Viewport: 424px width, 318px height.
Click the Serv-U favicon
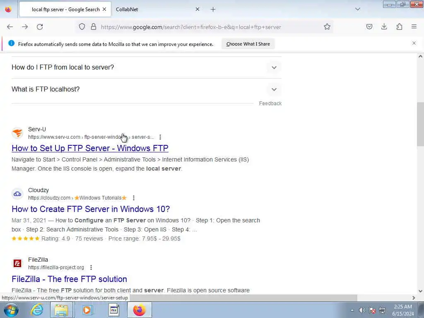(x=17, y=133)
